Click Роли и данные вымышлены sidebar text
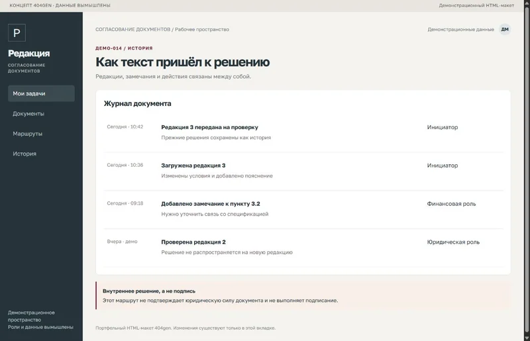The height and width of the screenshot is (341, 530). pos(40,327)
